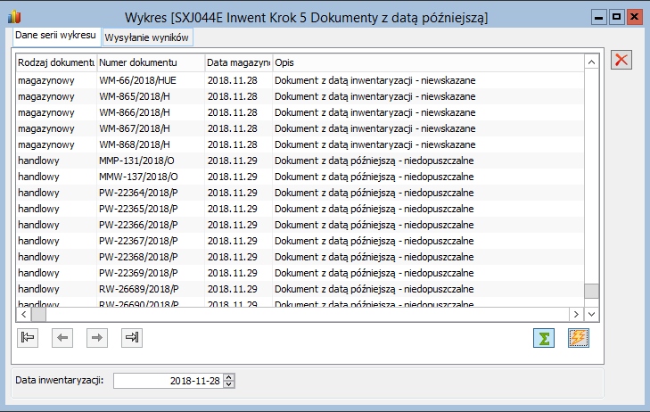Jump to last record navigation icon
The image size is (650, 412).
pos(132,337)
